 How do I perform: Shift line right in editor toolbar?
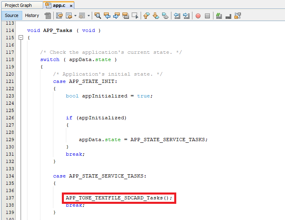(x=186, y=16)
